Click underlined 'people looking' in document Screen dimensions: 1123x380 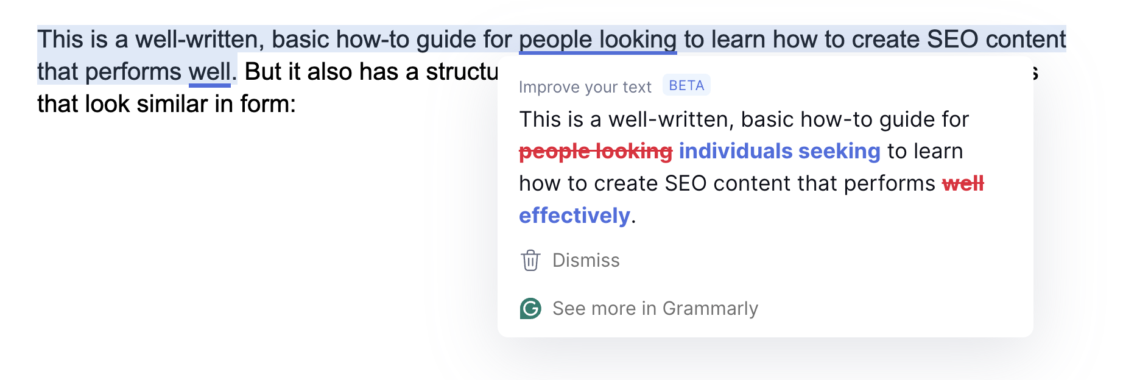click(x=598, y=40)
